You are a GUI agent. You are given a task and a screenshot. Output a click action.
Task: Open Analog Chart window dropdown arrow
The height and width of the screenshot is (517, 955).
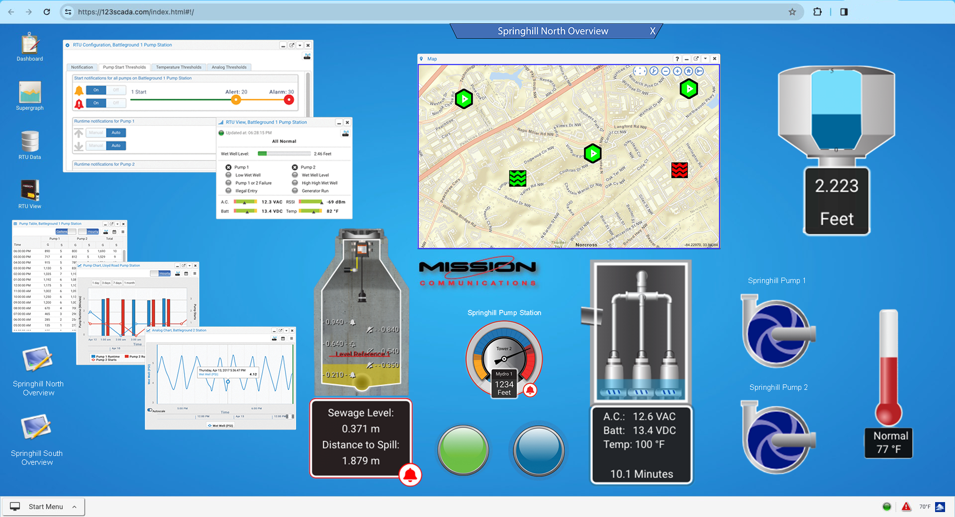(286, 330)
